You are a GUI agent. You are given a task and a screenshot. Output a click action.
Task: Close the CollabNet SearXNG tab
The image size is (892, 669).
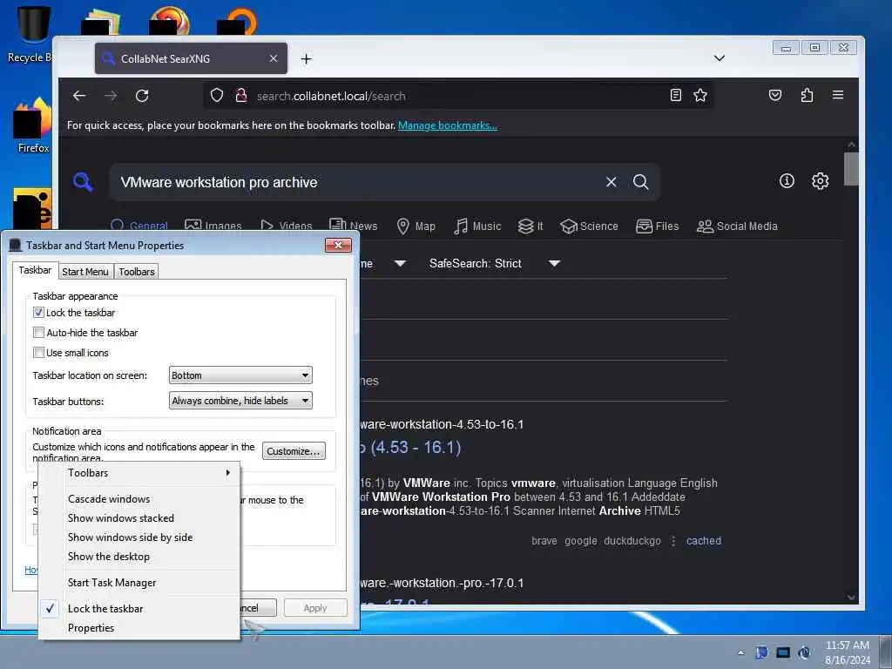[x=274, y=58]
